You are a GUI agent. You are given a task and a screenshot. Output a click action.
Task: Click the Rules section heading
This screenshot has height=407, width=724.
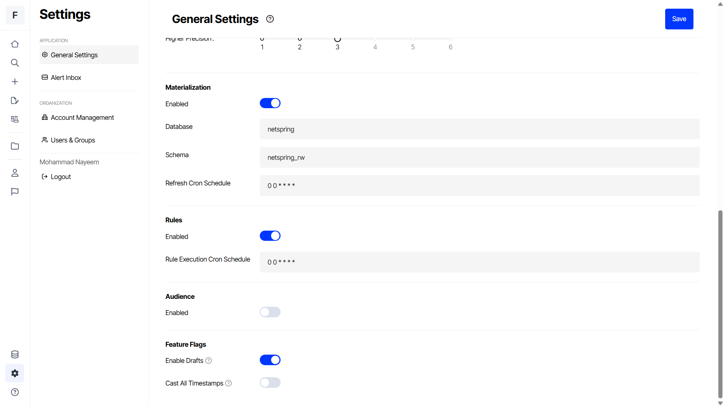tap(173, 220)
